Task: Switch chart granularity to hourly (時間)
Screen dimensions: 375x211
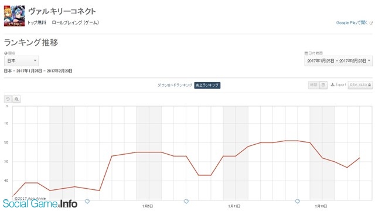Action: coord(313,85)
